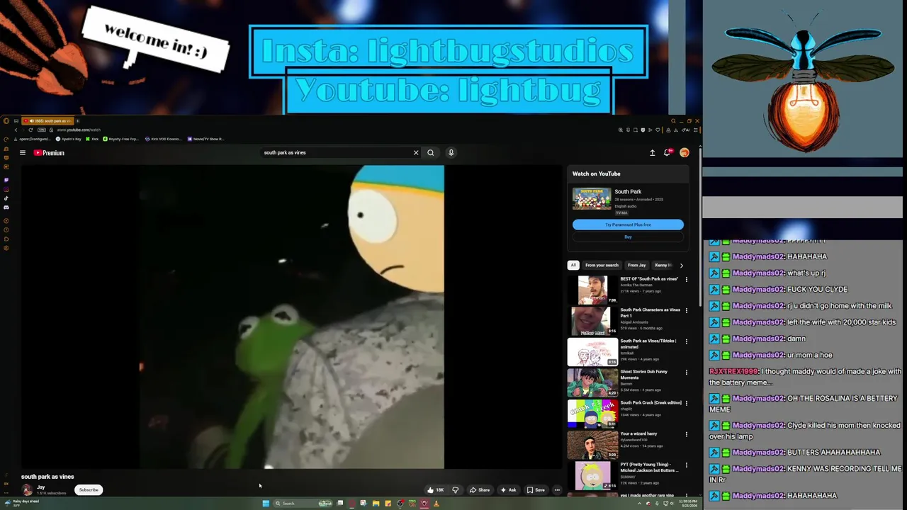Viewport: 907px width, 510px height.
Task: Save the video to a playlist
Action: 536,490
